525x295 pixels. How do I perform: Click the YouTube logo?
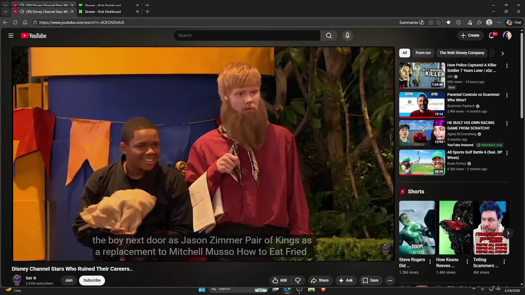point(34,36)
